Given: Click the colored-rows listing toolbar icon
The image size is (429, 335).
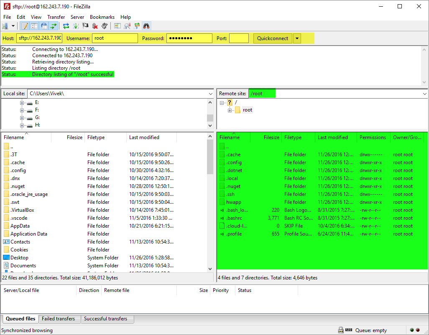Looking at the screenshot, I should [x=117, y=26].
